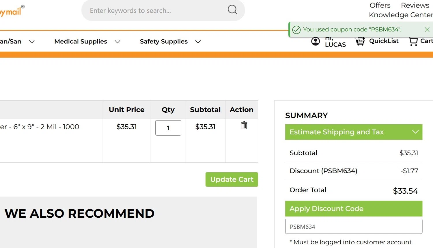Click the quantity field
The image size is (433, 248).
click(x=168, y=128)
